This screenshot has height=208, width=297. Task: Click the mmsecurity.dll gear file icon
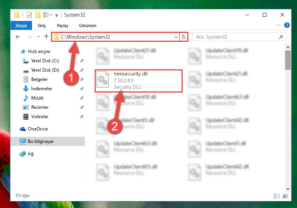[103, 79]
